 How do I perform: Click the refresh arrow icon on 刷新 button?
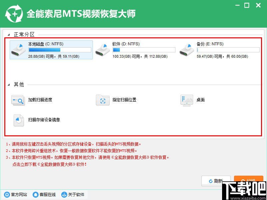pos(211,181)
